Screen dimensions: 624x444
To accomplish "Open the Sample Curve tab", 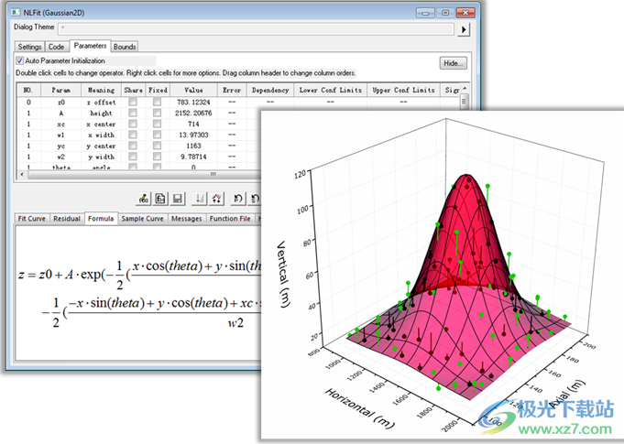I will [142, 219].
